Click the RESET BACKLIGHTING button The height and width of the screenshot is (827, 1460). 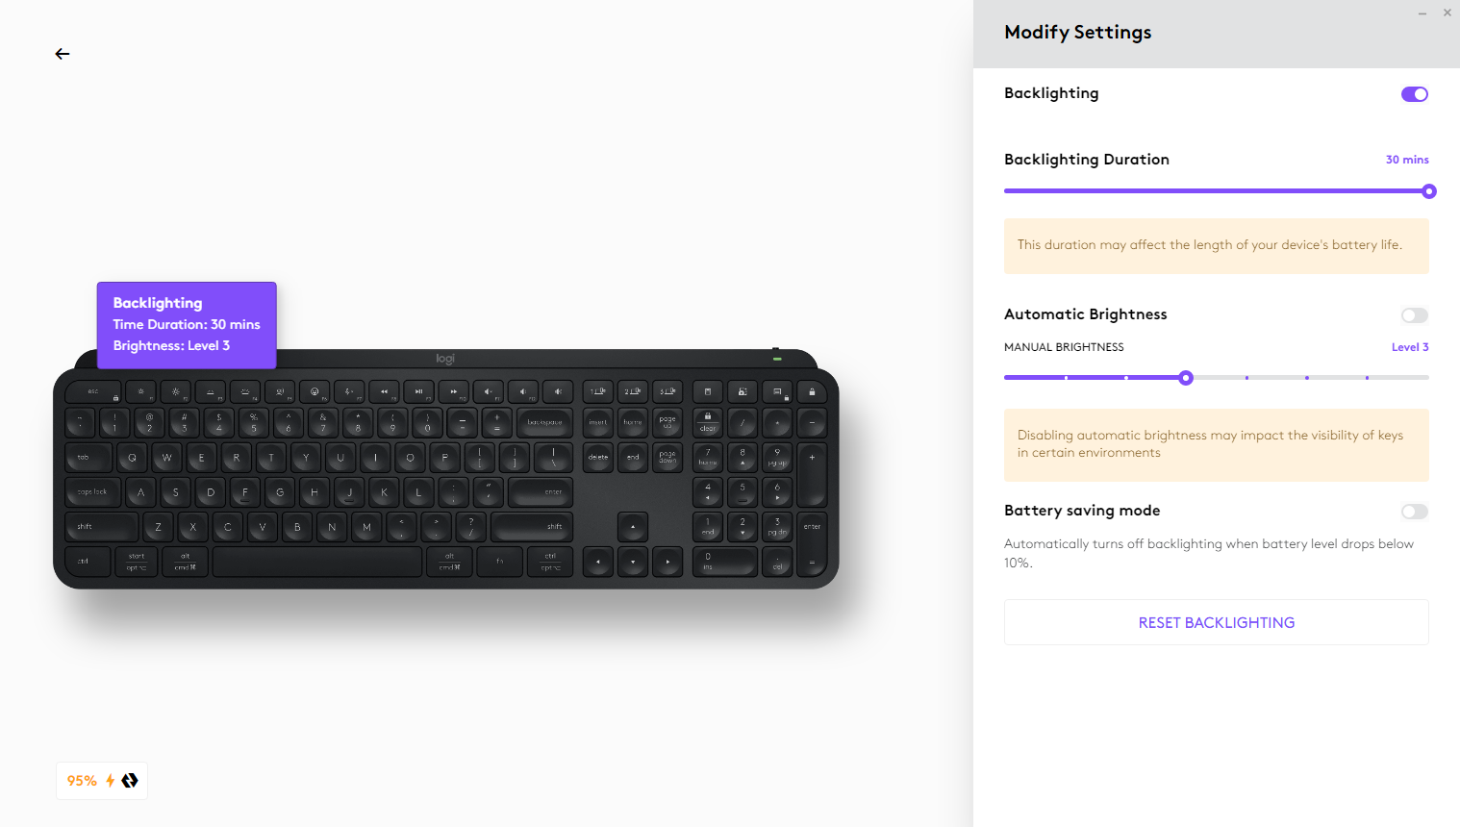click(x=1217, y=622)
